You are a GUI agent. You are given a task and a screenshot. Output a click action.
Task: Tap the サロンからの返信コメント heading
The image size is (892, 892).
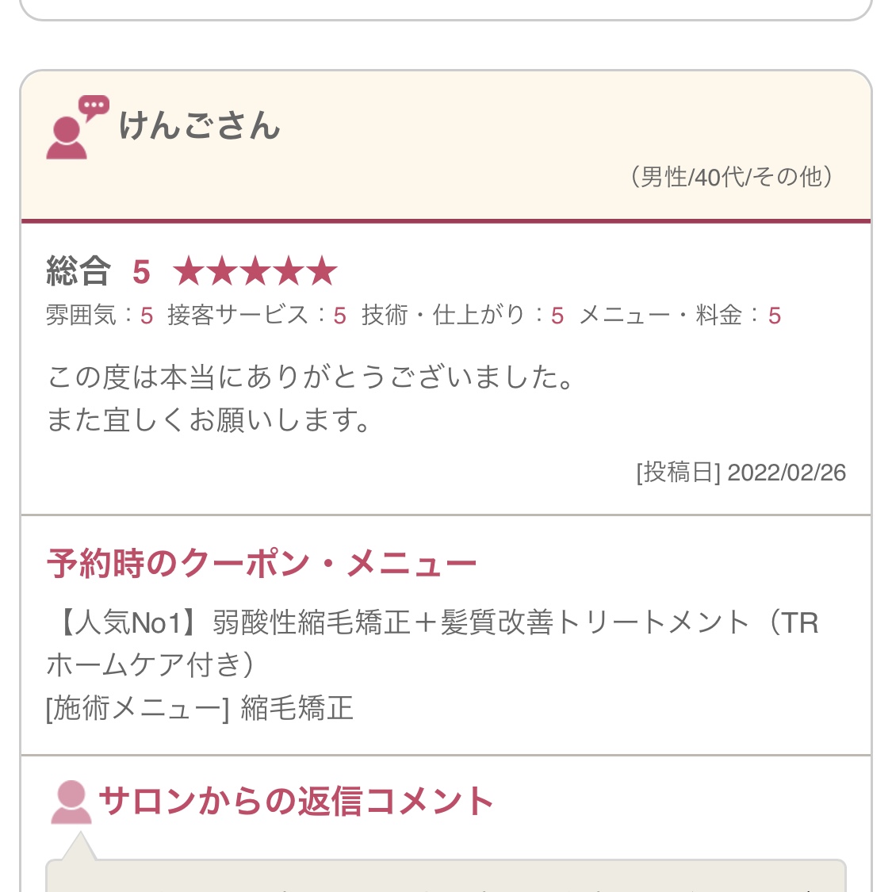[296, 802]
